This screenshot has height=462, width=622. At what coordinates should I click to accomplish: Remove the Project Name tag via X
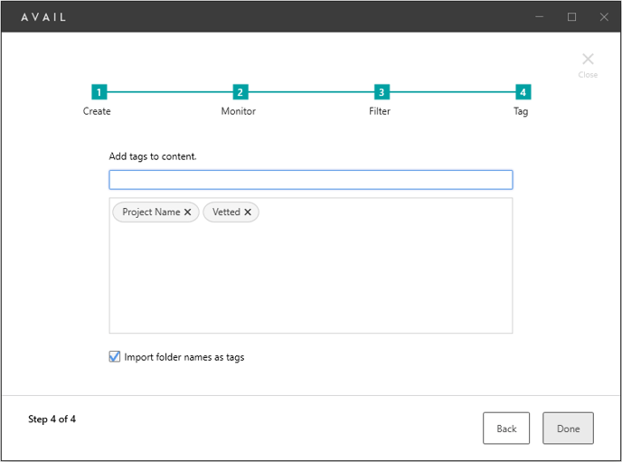pos(188,212)
